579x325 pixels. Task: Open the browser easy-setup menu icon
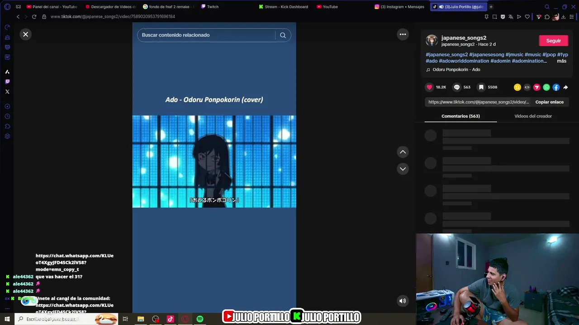572,17
